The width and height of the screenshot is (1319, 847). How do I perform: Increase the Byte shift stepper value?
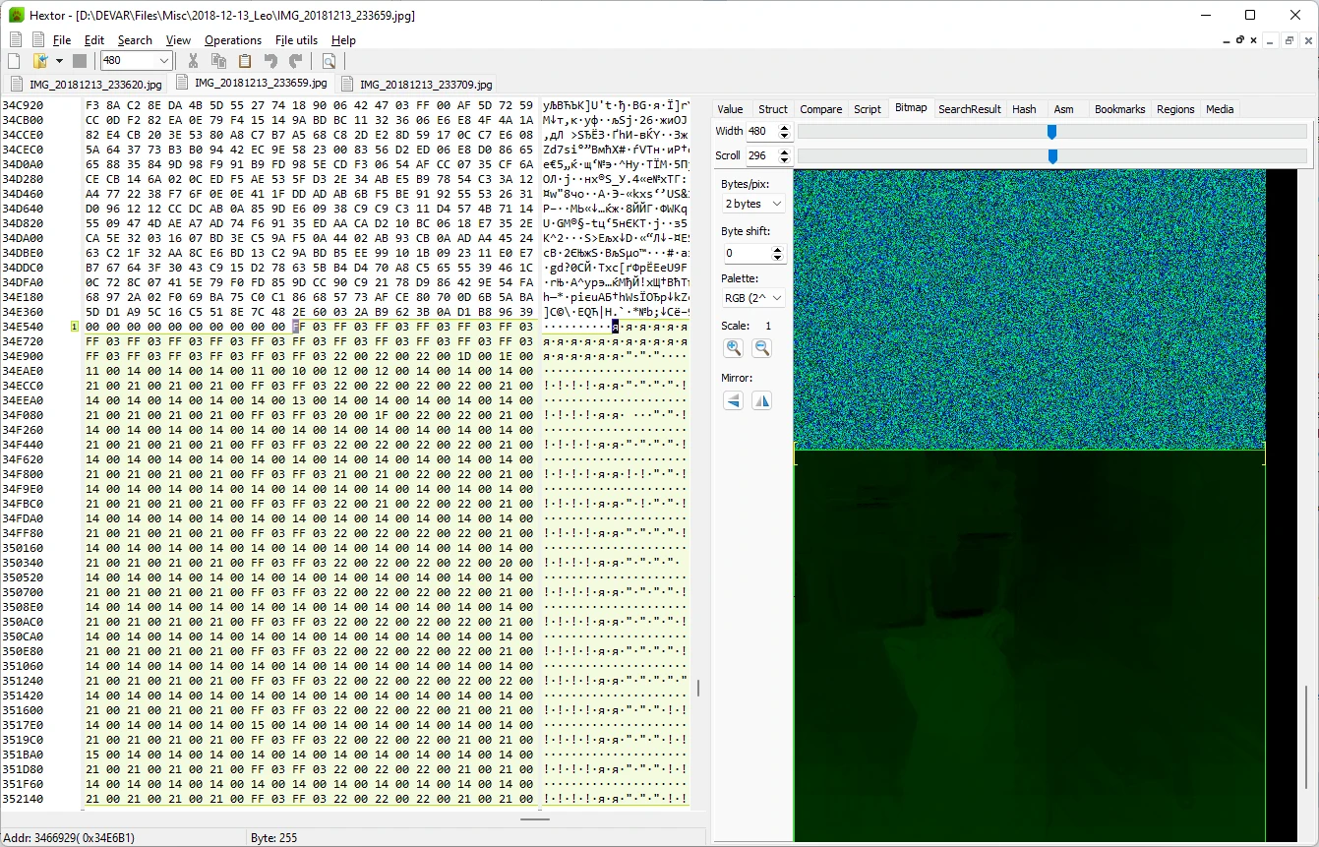pos(779,249)
